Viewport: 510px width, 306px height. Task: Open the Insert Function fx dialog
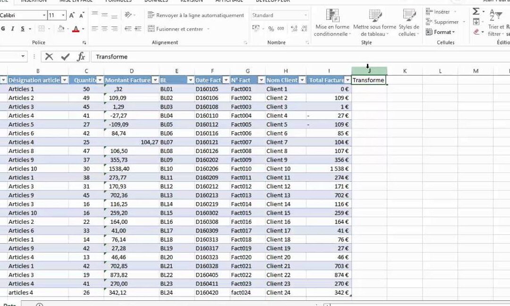81,57
